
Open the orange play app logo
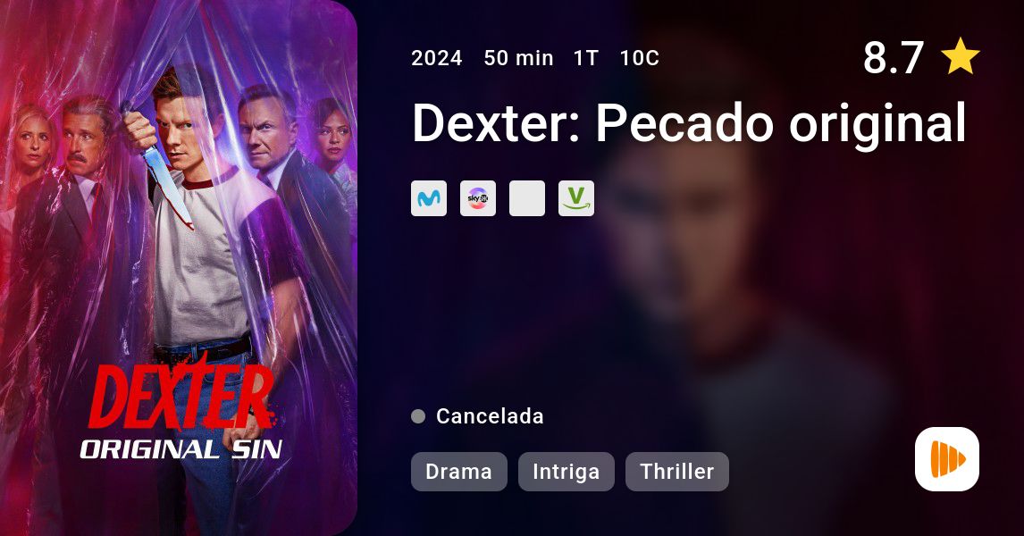tap(947, 459)
